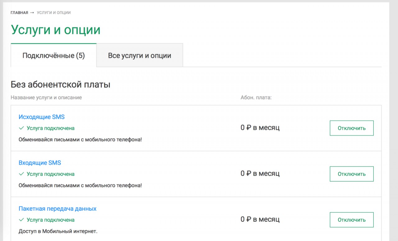398x241 pixels.
Task: Select the Подключённые (5) tab
Action: click(53, 55)
